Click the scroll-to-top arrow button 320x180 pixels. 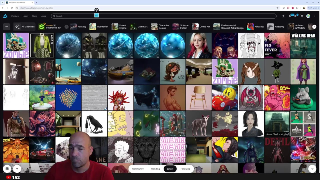pyautogui.click(x=17, y=169)
